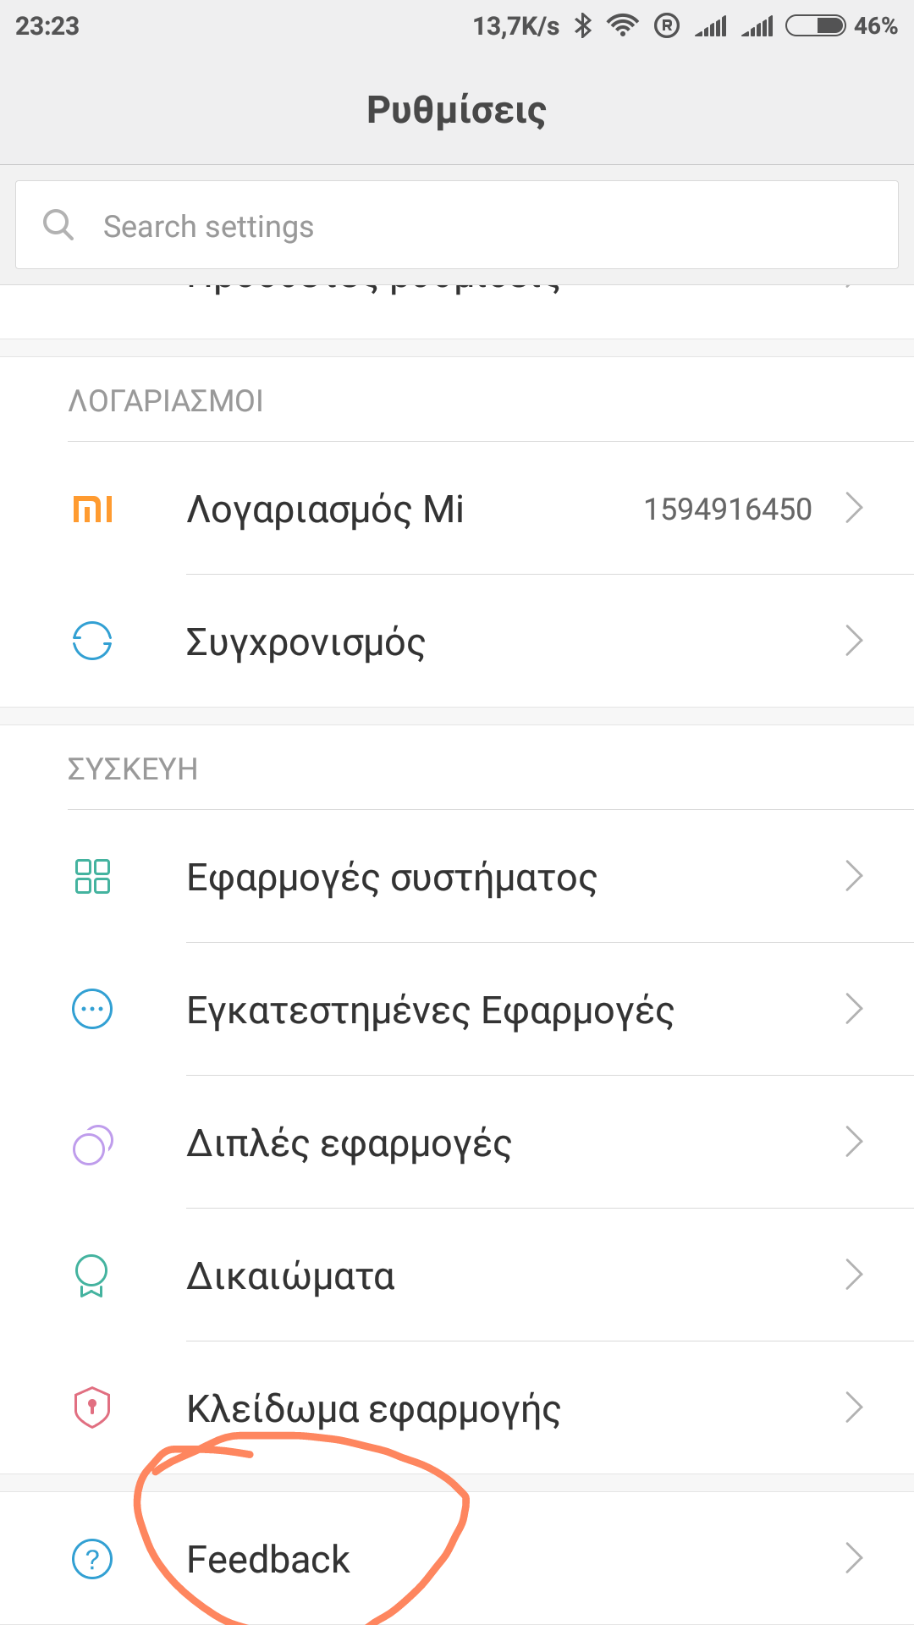Tap the Mi account number 1594916450

[x=728, y=510]
